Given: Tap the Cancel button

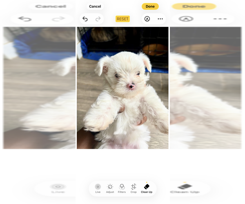Looking at the screenshot, I should [95, 7].
